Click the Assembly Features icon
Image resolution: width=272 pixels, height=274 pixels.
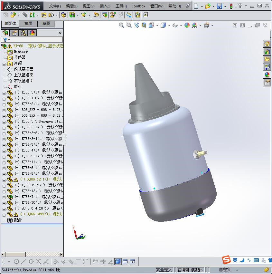[72, 15]
